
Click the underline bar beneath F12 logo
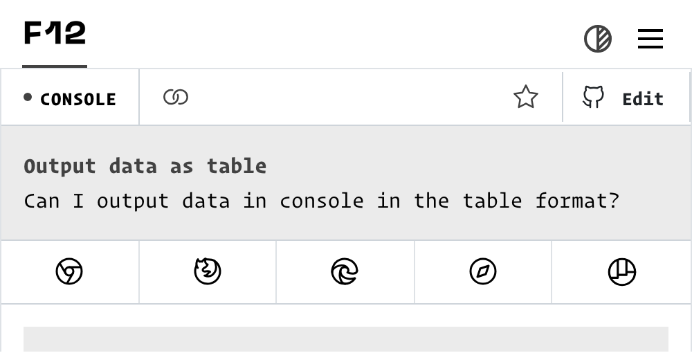[55, 66]
